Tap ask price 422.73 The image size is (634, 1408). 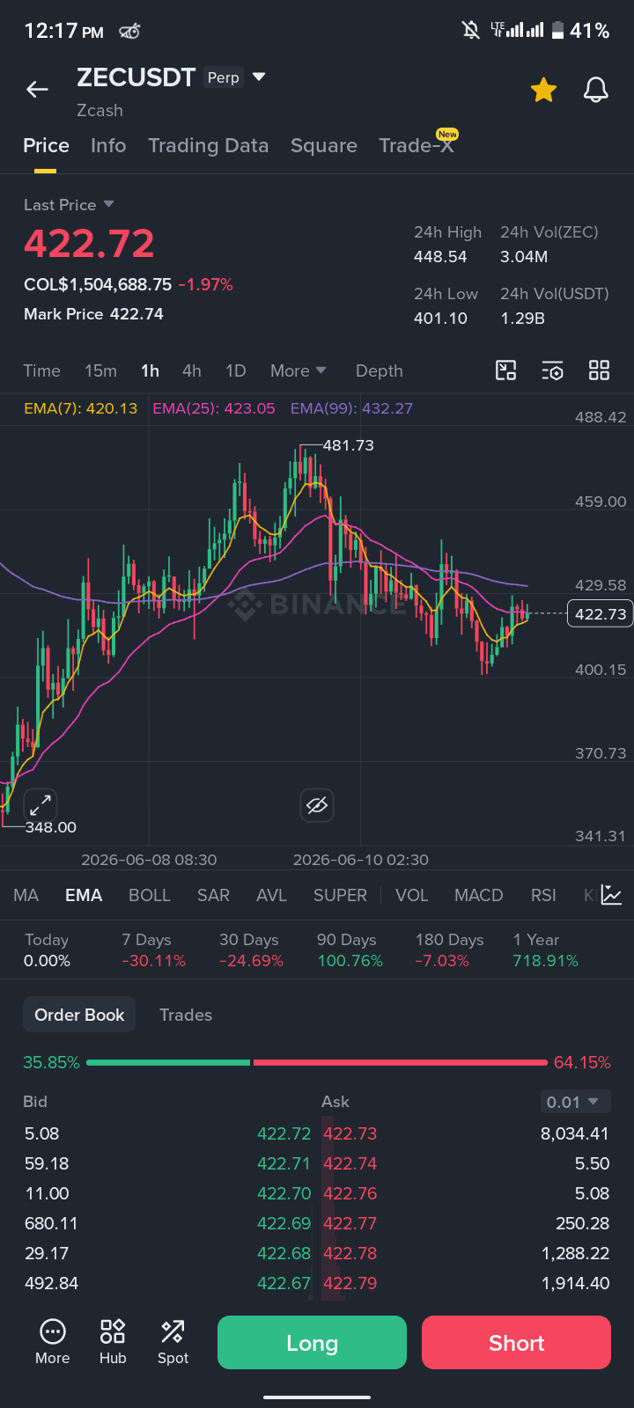click(x=350, y=1133)
